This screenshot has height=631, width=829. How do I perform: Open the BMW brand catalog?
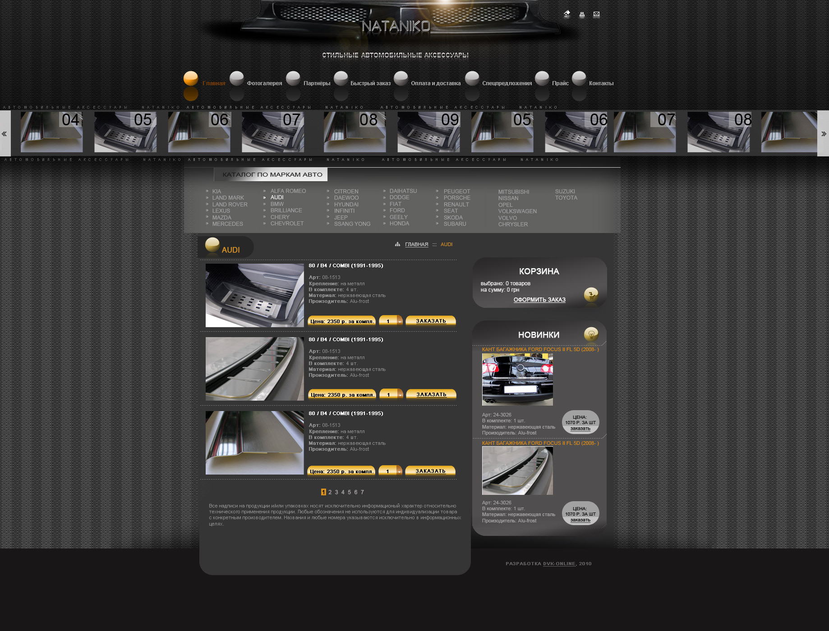[277, 204]
